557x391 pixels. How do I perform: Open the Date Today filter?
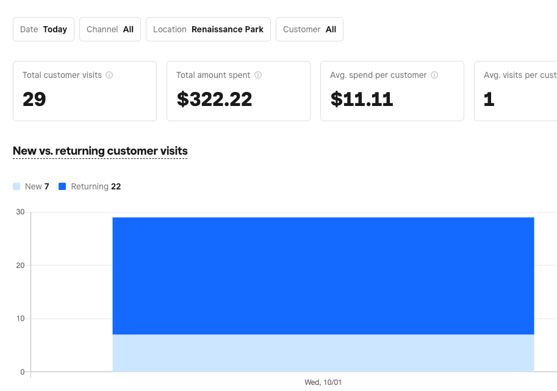[x=43, y=29]
